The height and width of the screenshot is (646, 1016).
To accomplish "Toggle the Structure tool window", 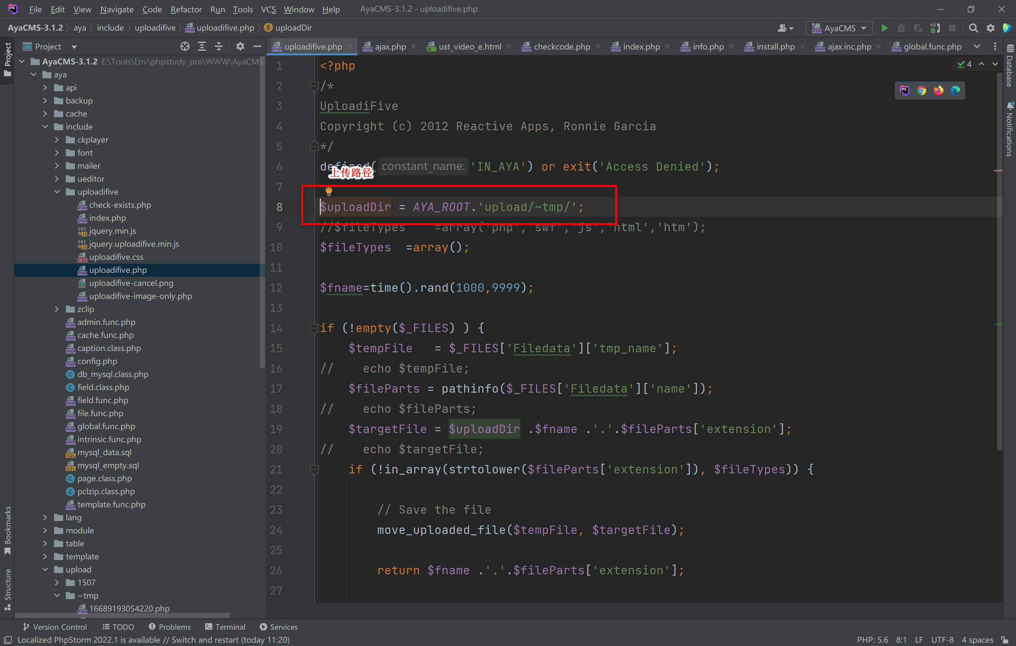I will (7, 589).
